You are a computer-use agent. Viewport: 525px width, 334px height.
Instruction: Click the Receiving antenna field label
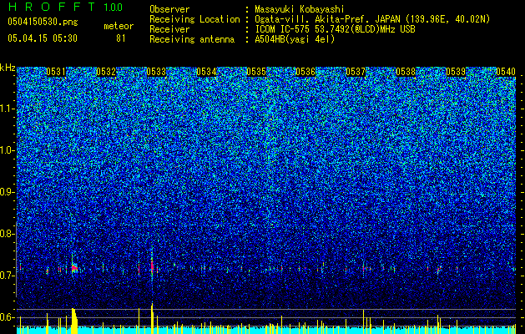click(x=192, y=39)
